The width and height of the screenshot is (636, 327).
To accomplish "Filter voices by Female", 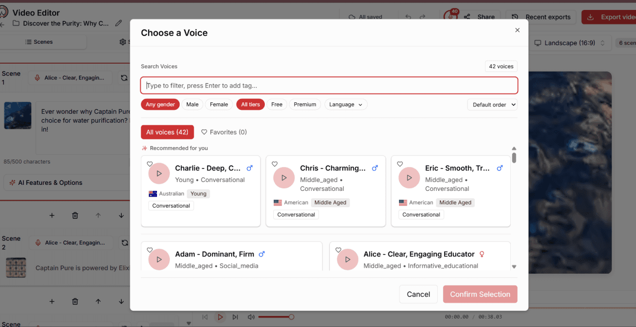I will point(219,104).
